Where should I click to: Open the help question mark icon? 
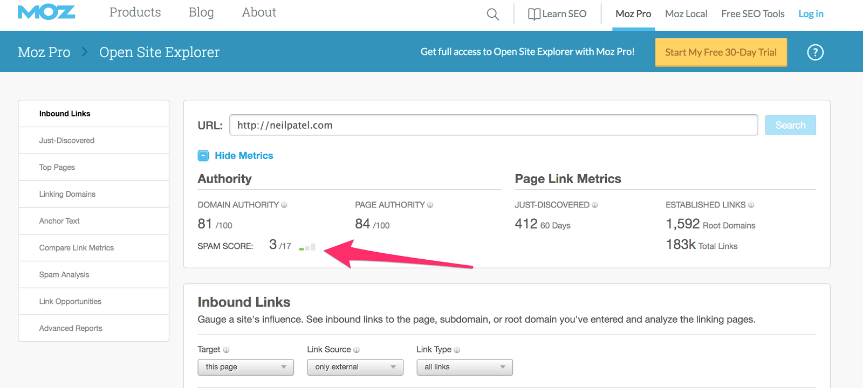(815, 52)
